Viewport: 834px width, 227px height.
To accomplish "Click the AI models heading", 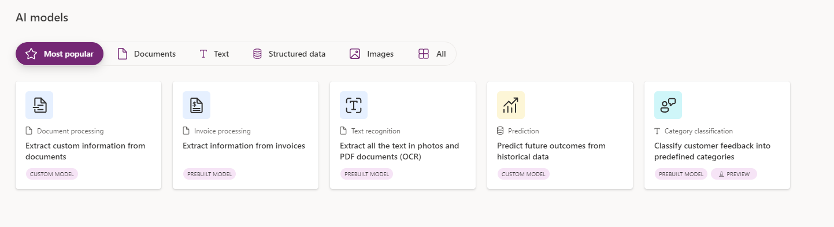I will point(42,18).
